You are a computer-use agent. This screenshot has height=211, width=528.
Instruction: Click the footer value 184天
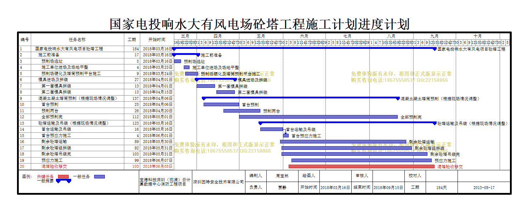[x=442, y=188]
